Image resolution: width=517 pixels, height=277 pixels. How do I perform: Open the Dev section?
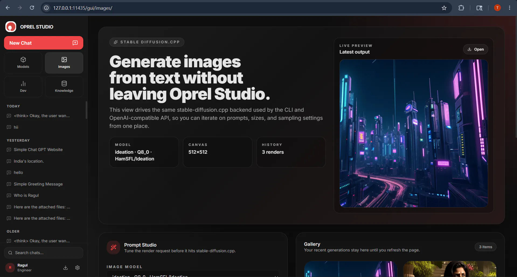pyautogui.click(x=23, y=87)
